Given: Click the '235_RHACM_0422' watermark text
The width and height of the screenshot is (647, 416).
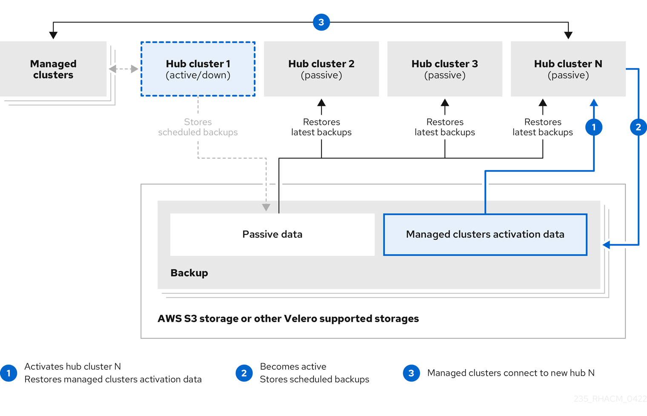Looking at the screenshot, I should 610,399.
